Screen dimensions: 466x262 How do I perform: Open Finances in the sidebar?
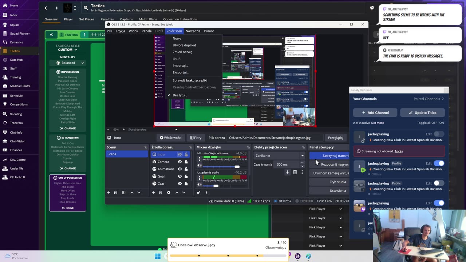16,150
